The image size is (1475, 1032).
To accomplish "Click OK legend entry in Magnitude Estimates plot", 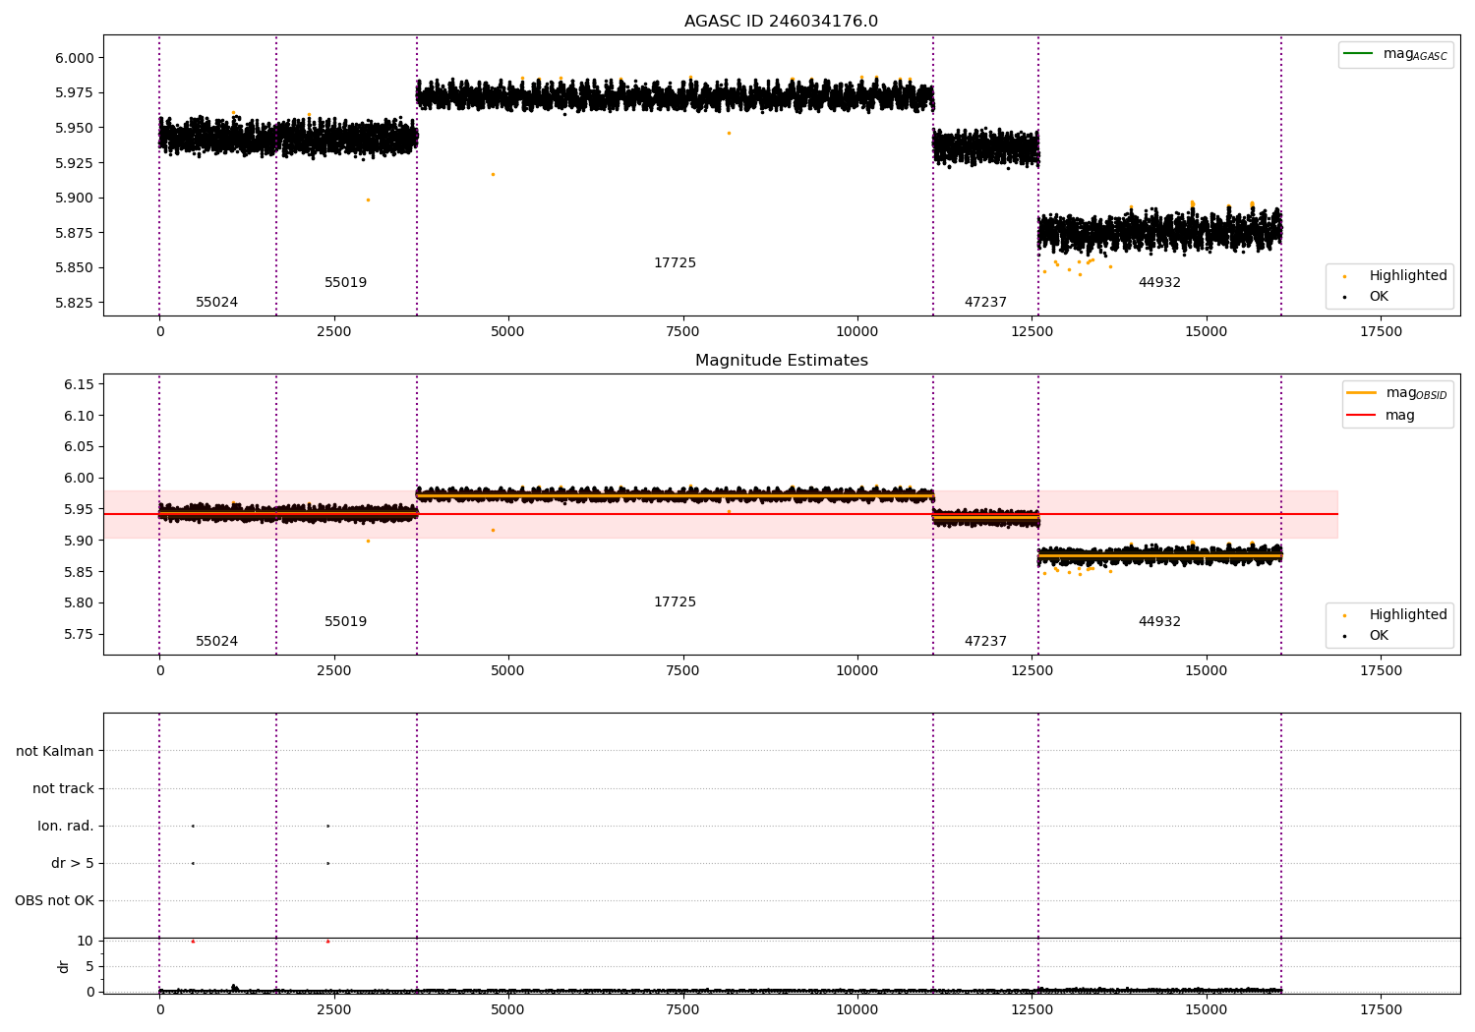I will [1379, 636].
